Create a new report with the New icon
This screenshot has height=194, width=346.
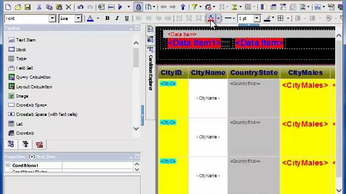coord(8,7)
